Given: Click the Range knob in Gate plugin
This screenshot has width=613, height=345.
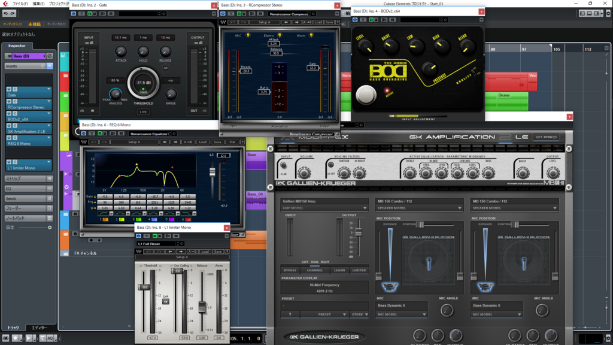Looking at the screenshot, I should click(171, 94).
